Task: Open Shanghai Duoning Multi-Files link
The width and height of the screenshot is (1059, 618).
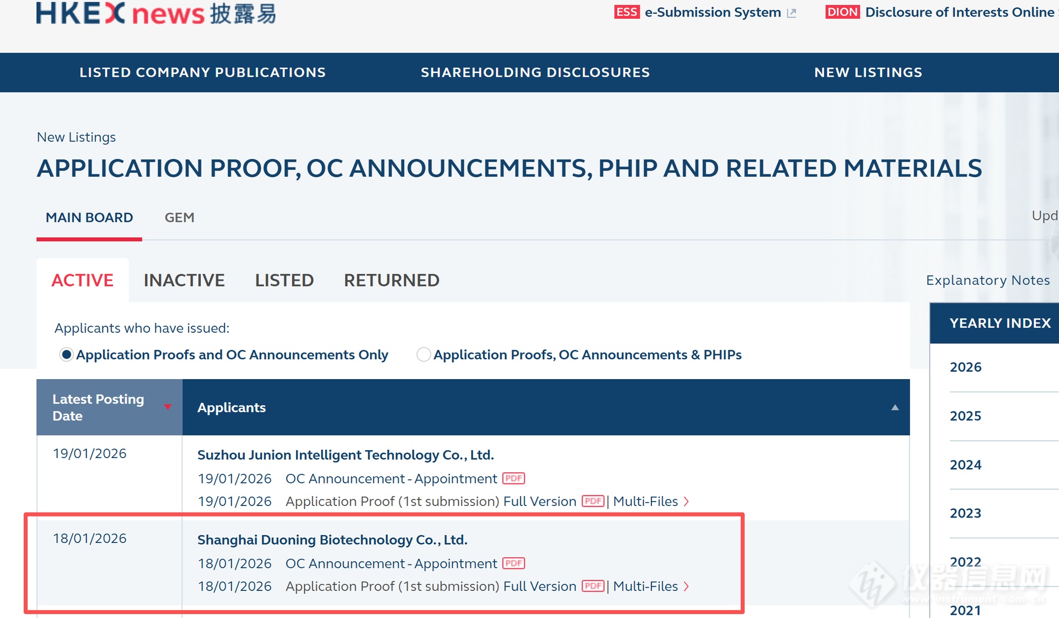Action: tap(645, 586)
